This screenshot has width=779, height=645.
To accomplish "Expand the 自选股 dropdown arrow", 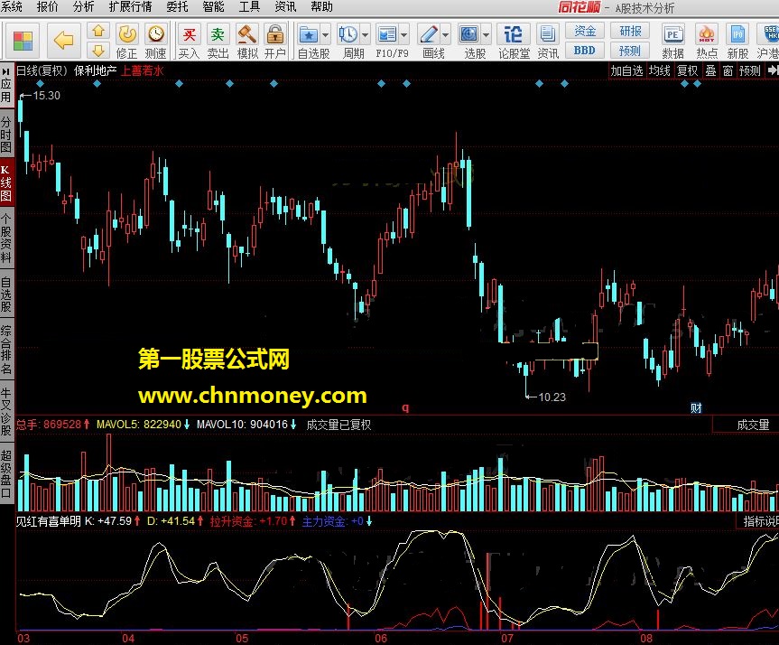I will tap(326, 35).
